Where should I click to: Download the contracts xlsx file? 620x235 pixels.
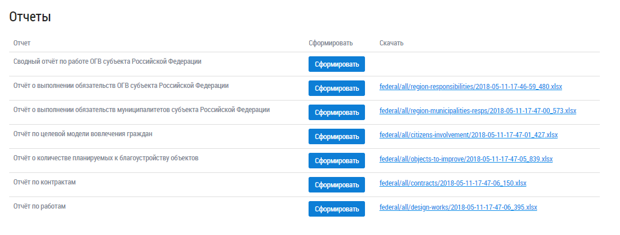click(452, 183)
